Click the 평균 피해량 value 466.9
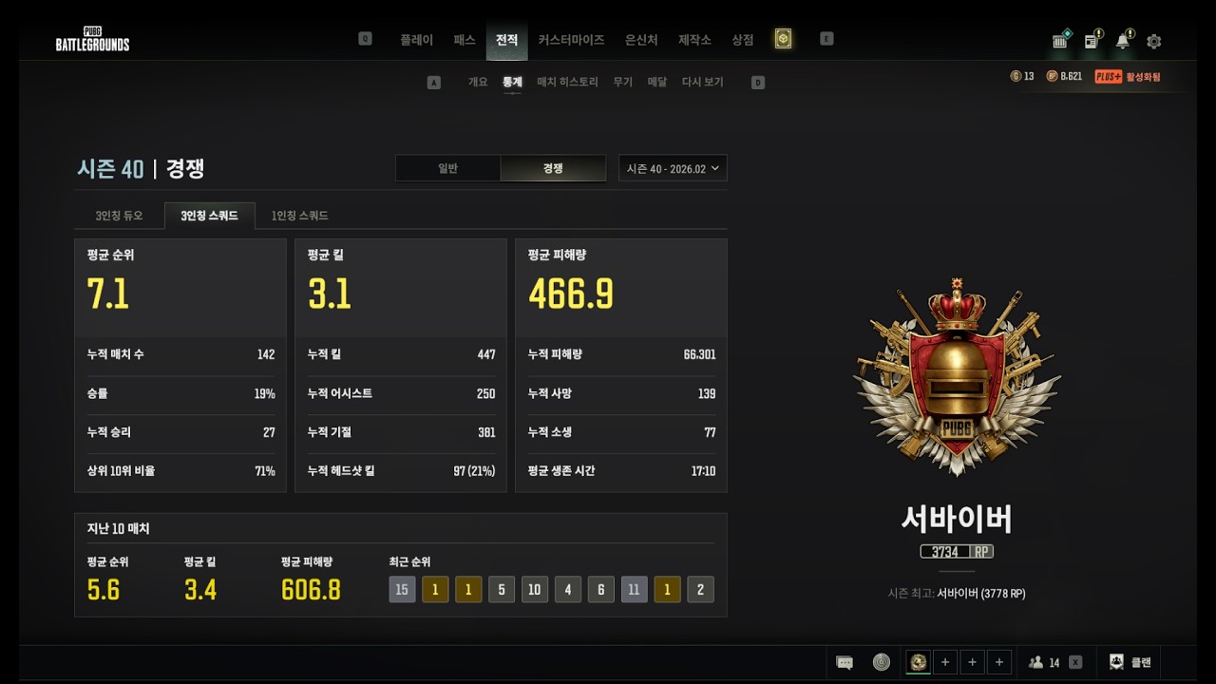This screenshot has height=684, width=1216. [571, 294]
